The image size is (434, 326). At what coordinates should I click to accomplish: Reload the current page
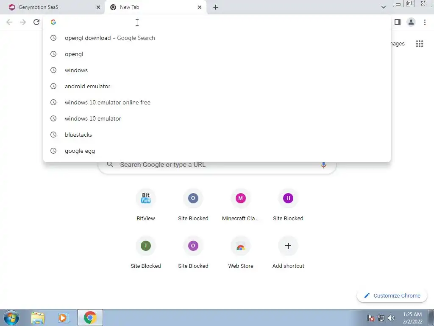36,22
